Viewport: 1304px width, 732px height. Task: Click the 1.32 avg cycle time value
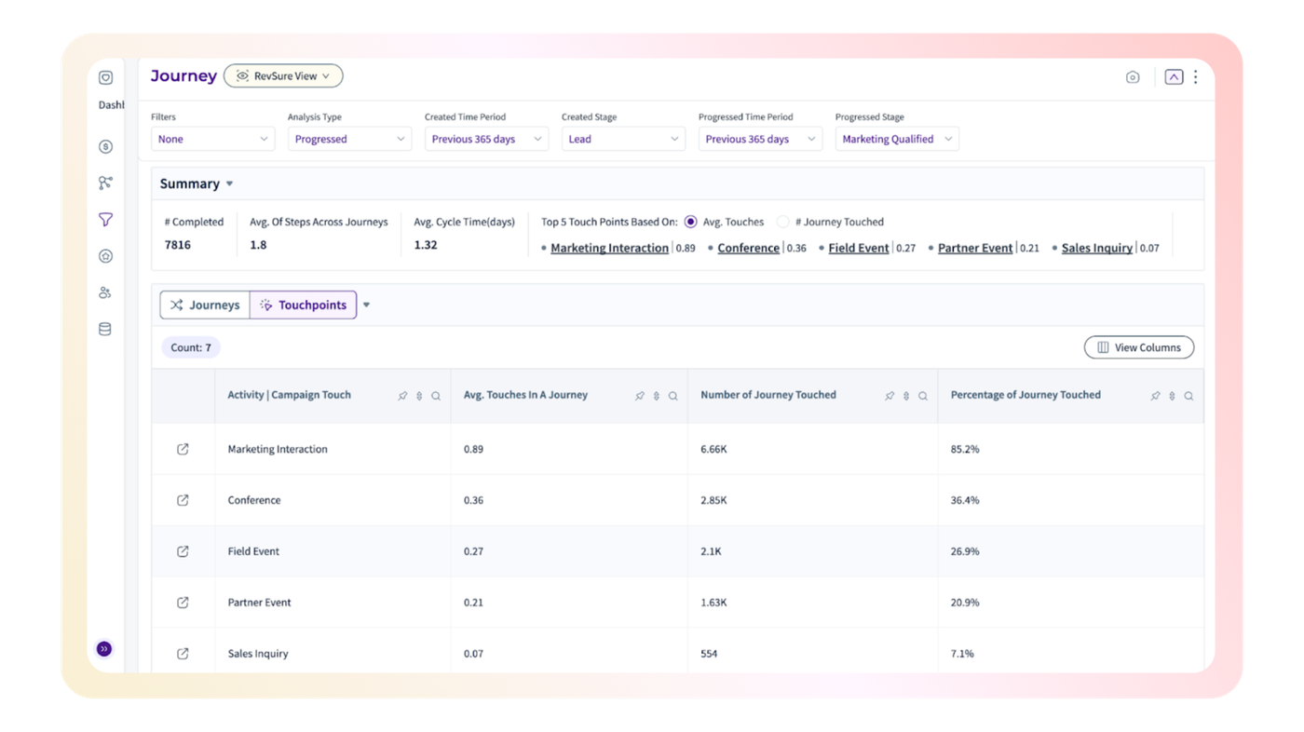coord(426,245)
